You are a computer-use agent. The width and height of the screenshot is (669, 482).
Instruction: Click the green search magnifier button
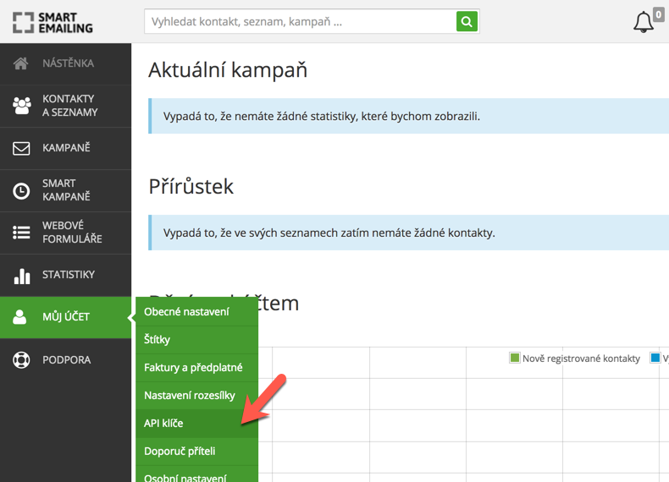467,22
